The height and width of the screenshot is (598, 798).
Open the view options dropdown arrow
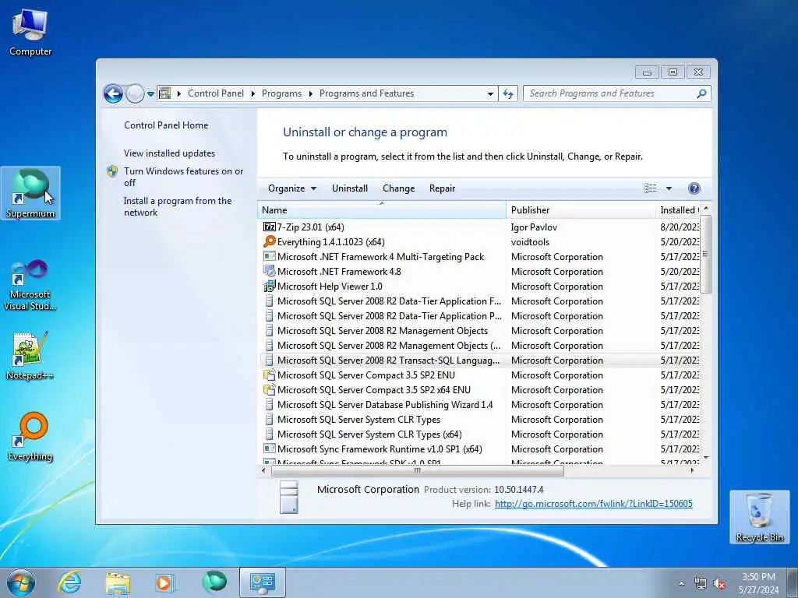coord(669,188)
